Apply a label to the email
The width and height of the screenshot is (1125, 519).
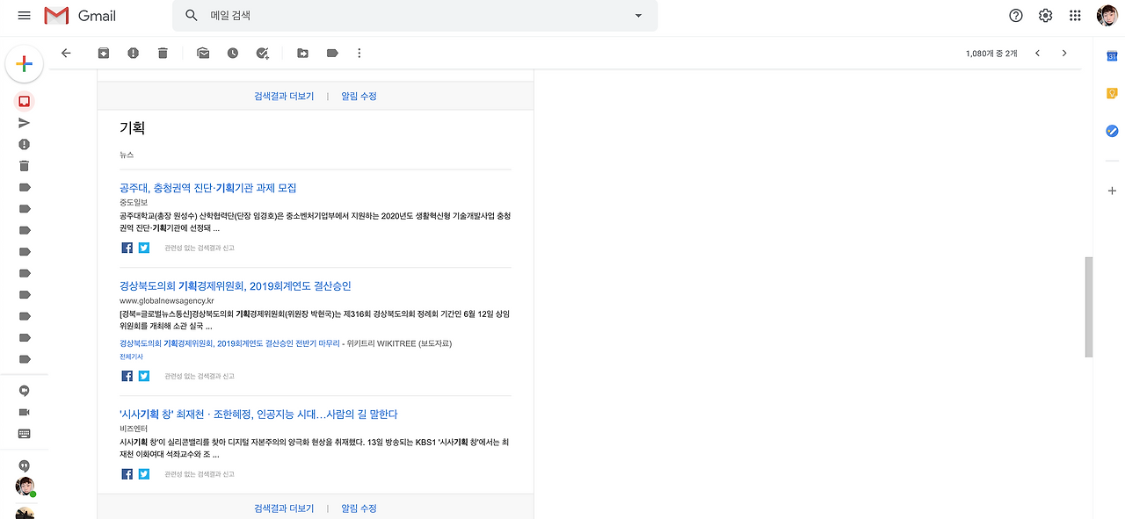pyautogui.click(x=332, y=53)
